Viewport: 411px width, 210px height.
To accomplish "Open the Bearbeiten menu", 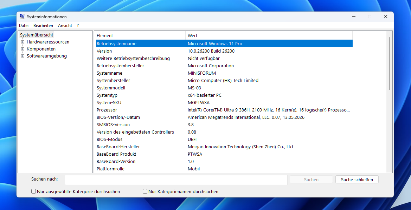I will 43,25.
